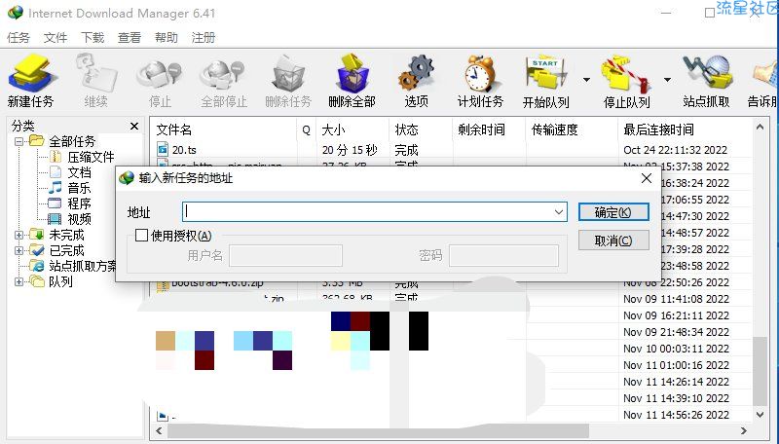Open the 文件 menu

click(56, 38)
